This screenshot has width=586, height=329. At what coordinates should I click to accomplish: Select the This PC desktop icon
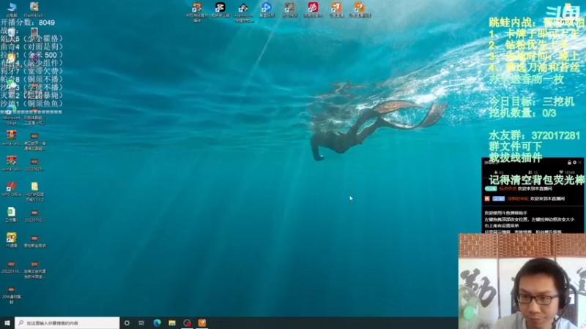tap(12, 10)
